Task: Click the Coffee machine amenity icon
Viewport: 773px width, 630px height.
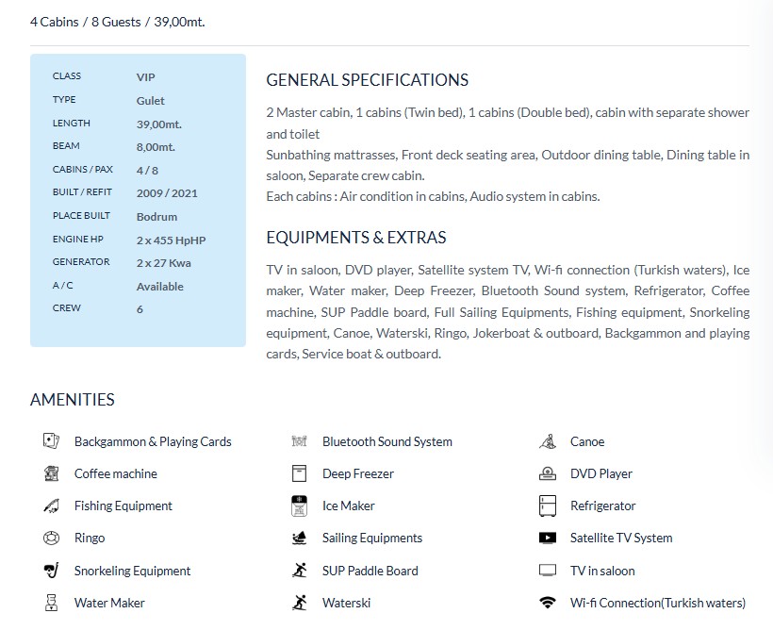Action: [51, 473]
